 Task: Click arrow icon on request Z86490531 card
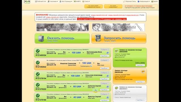click(x=116, y=88)
